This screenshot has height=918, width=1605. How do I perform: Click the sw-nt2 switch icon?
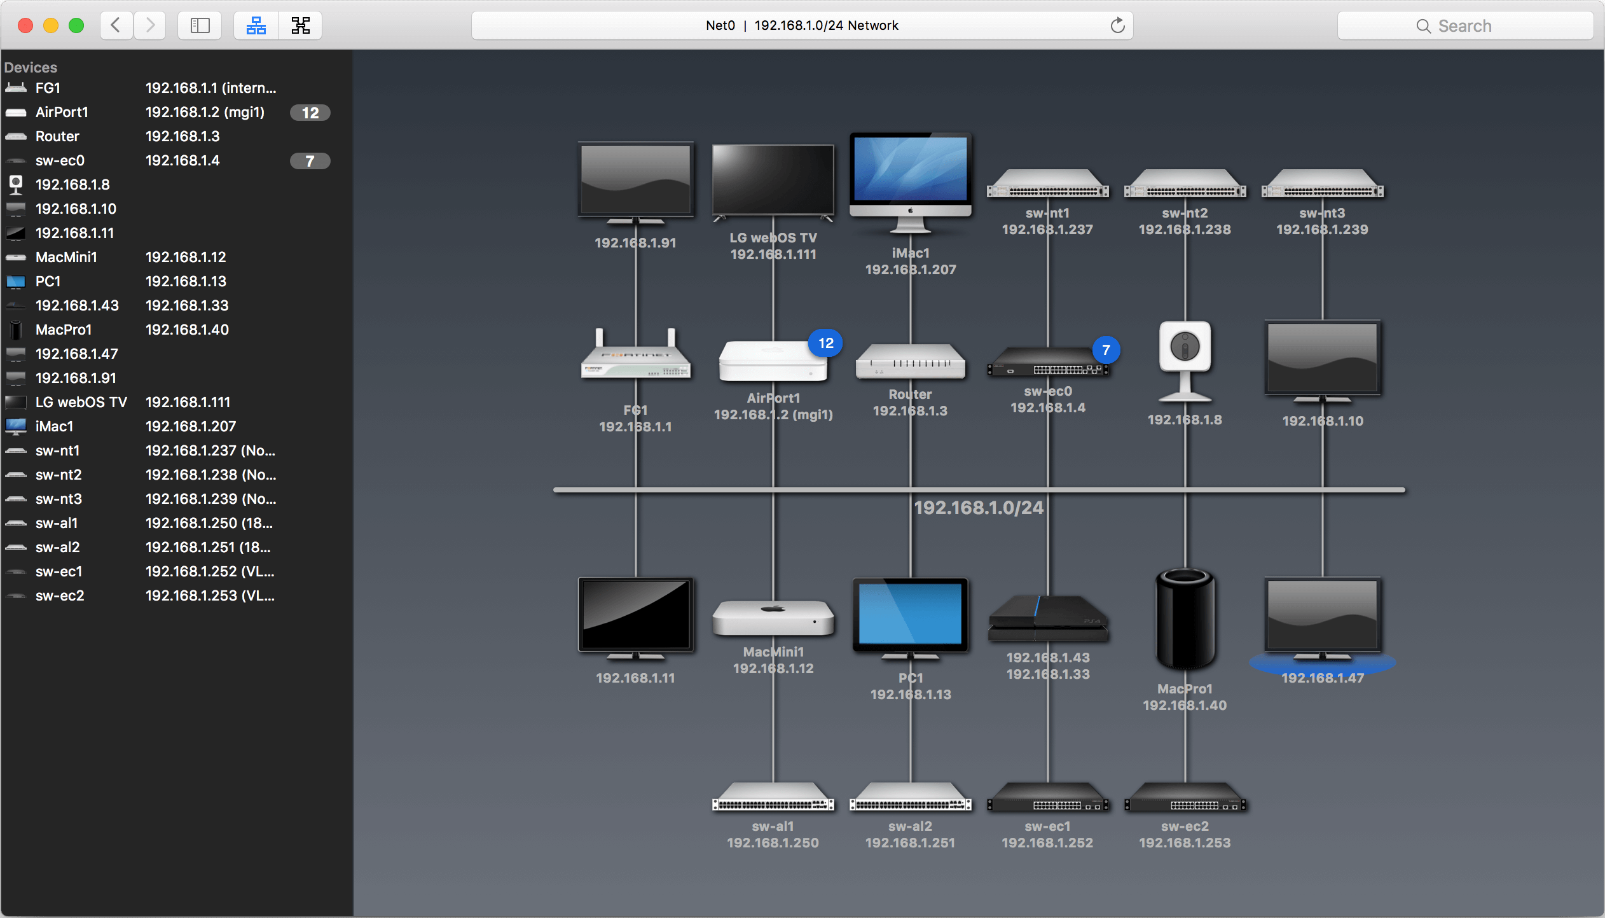pos(1185,184)
